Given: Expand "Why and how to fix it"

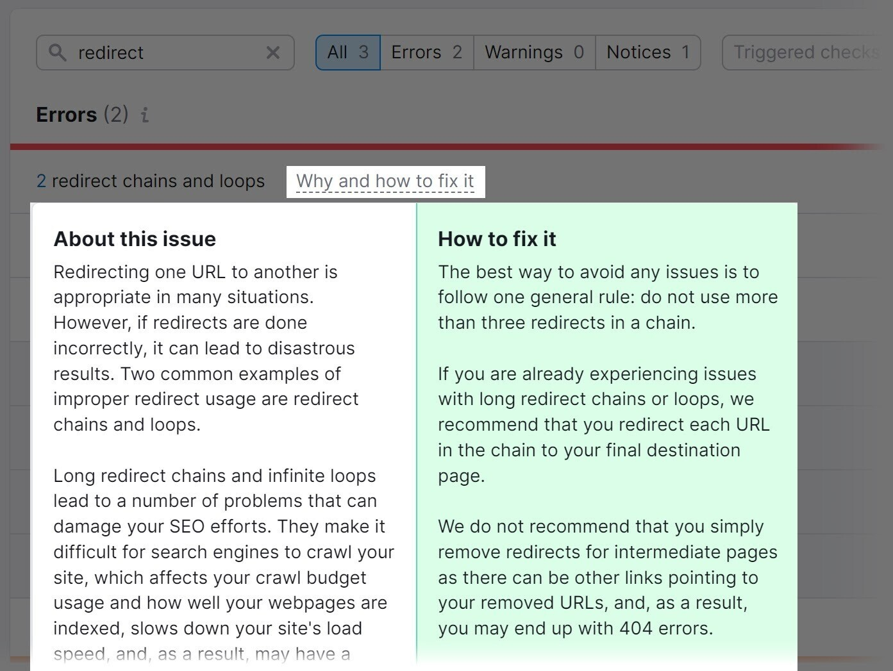Looking at the screenshot, I should pos(385,181).
